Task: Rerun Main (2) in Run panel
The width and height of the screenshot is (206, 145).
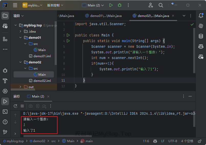Action: coord(16,106)
